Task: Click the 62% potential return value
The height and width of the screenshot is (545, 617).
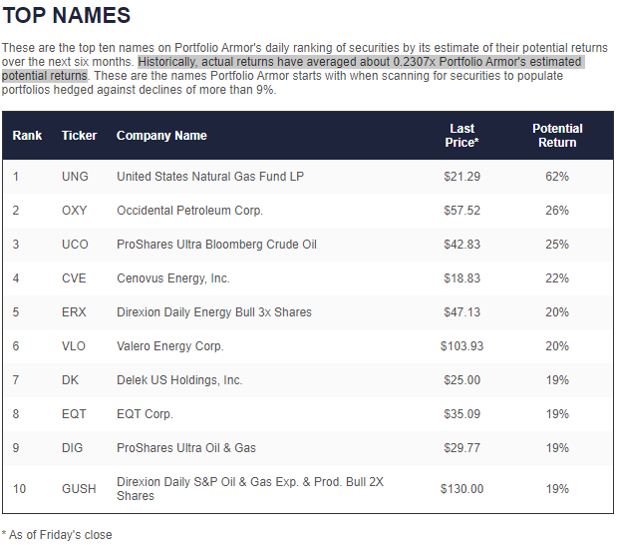Action: [x=557, y=177]
